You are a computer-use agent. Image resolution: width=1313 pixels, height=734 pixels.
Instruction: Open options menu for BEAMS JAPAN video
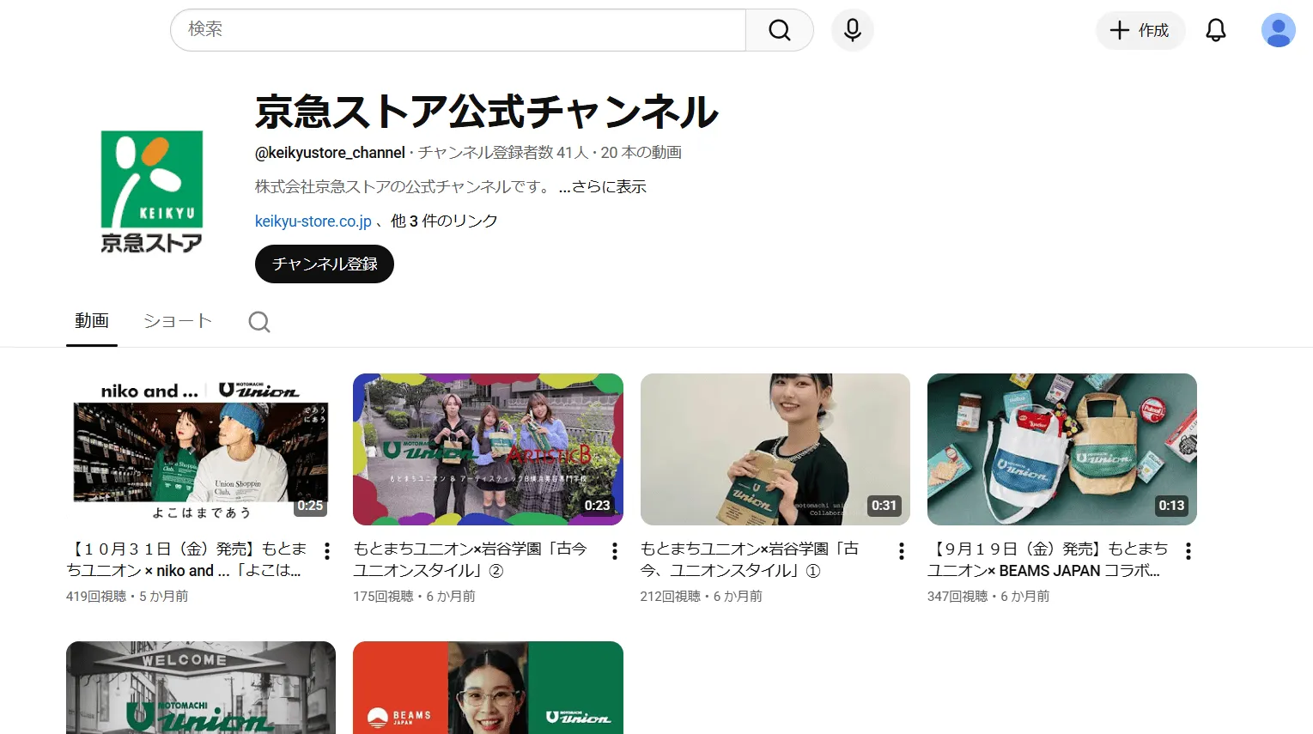pos(1188,551)
